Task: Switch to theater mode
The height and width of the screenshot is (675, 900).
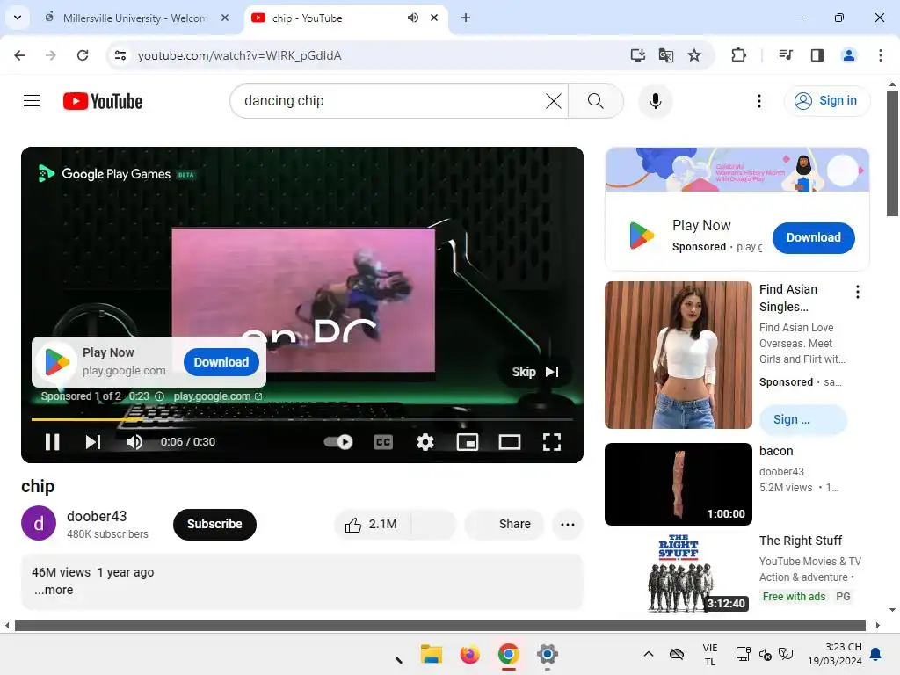Action: [510, 442]
